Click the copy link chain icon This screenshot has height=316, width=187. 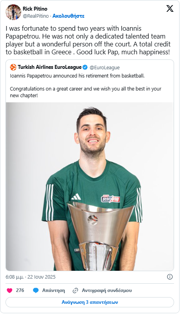pyautogui.click(x=75, y=290)
